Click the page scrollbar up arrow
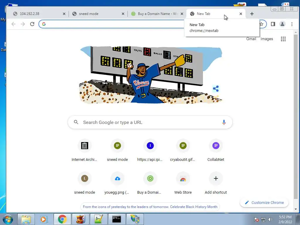This screenshot has height=225, width=300. 296,33
